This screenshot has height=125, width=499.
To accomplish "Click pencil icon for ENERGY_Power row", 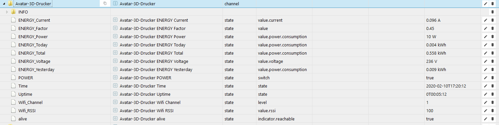I will [x=485, y=37].
